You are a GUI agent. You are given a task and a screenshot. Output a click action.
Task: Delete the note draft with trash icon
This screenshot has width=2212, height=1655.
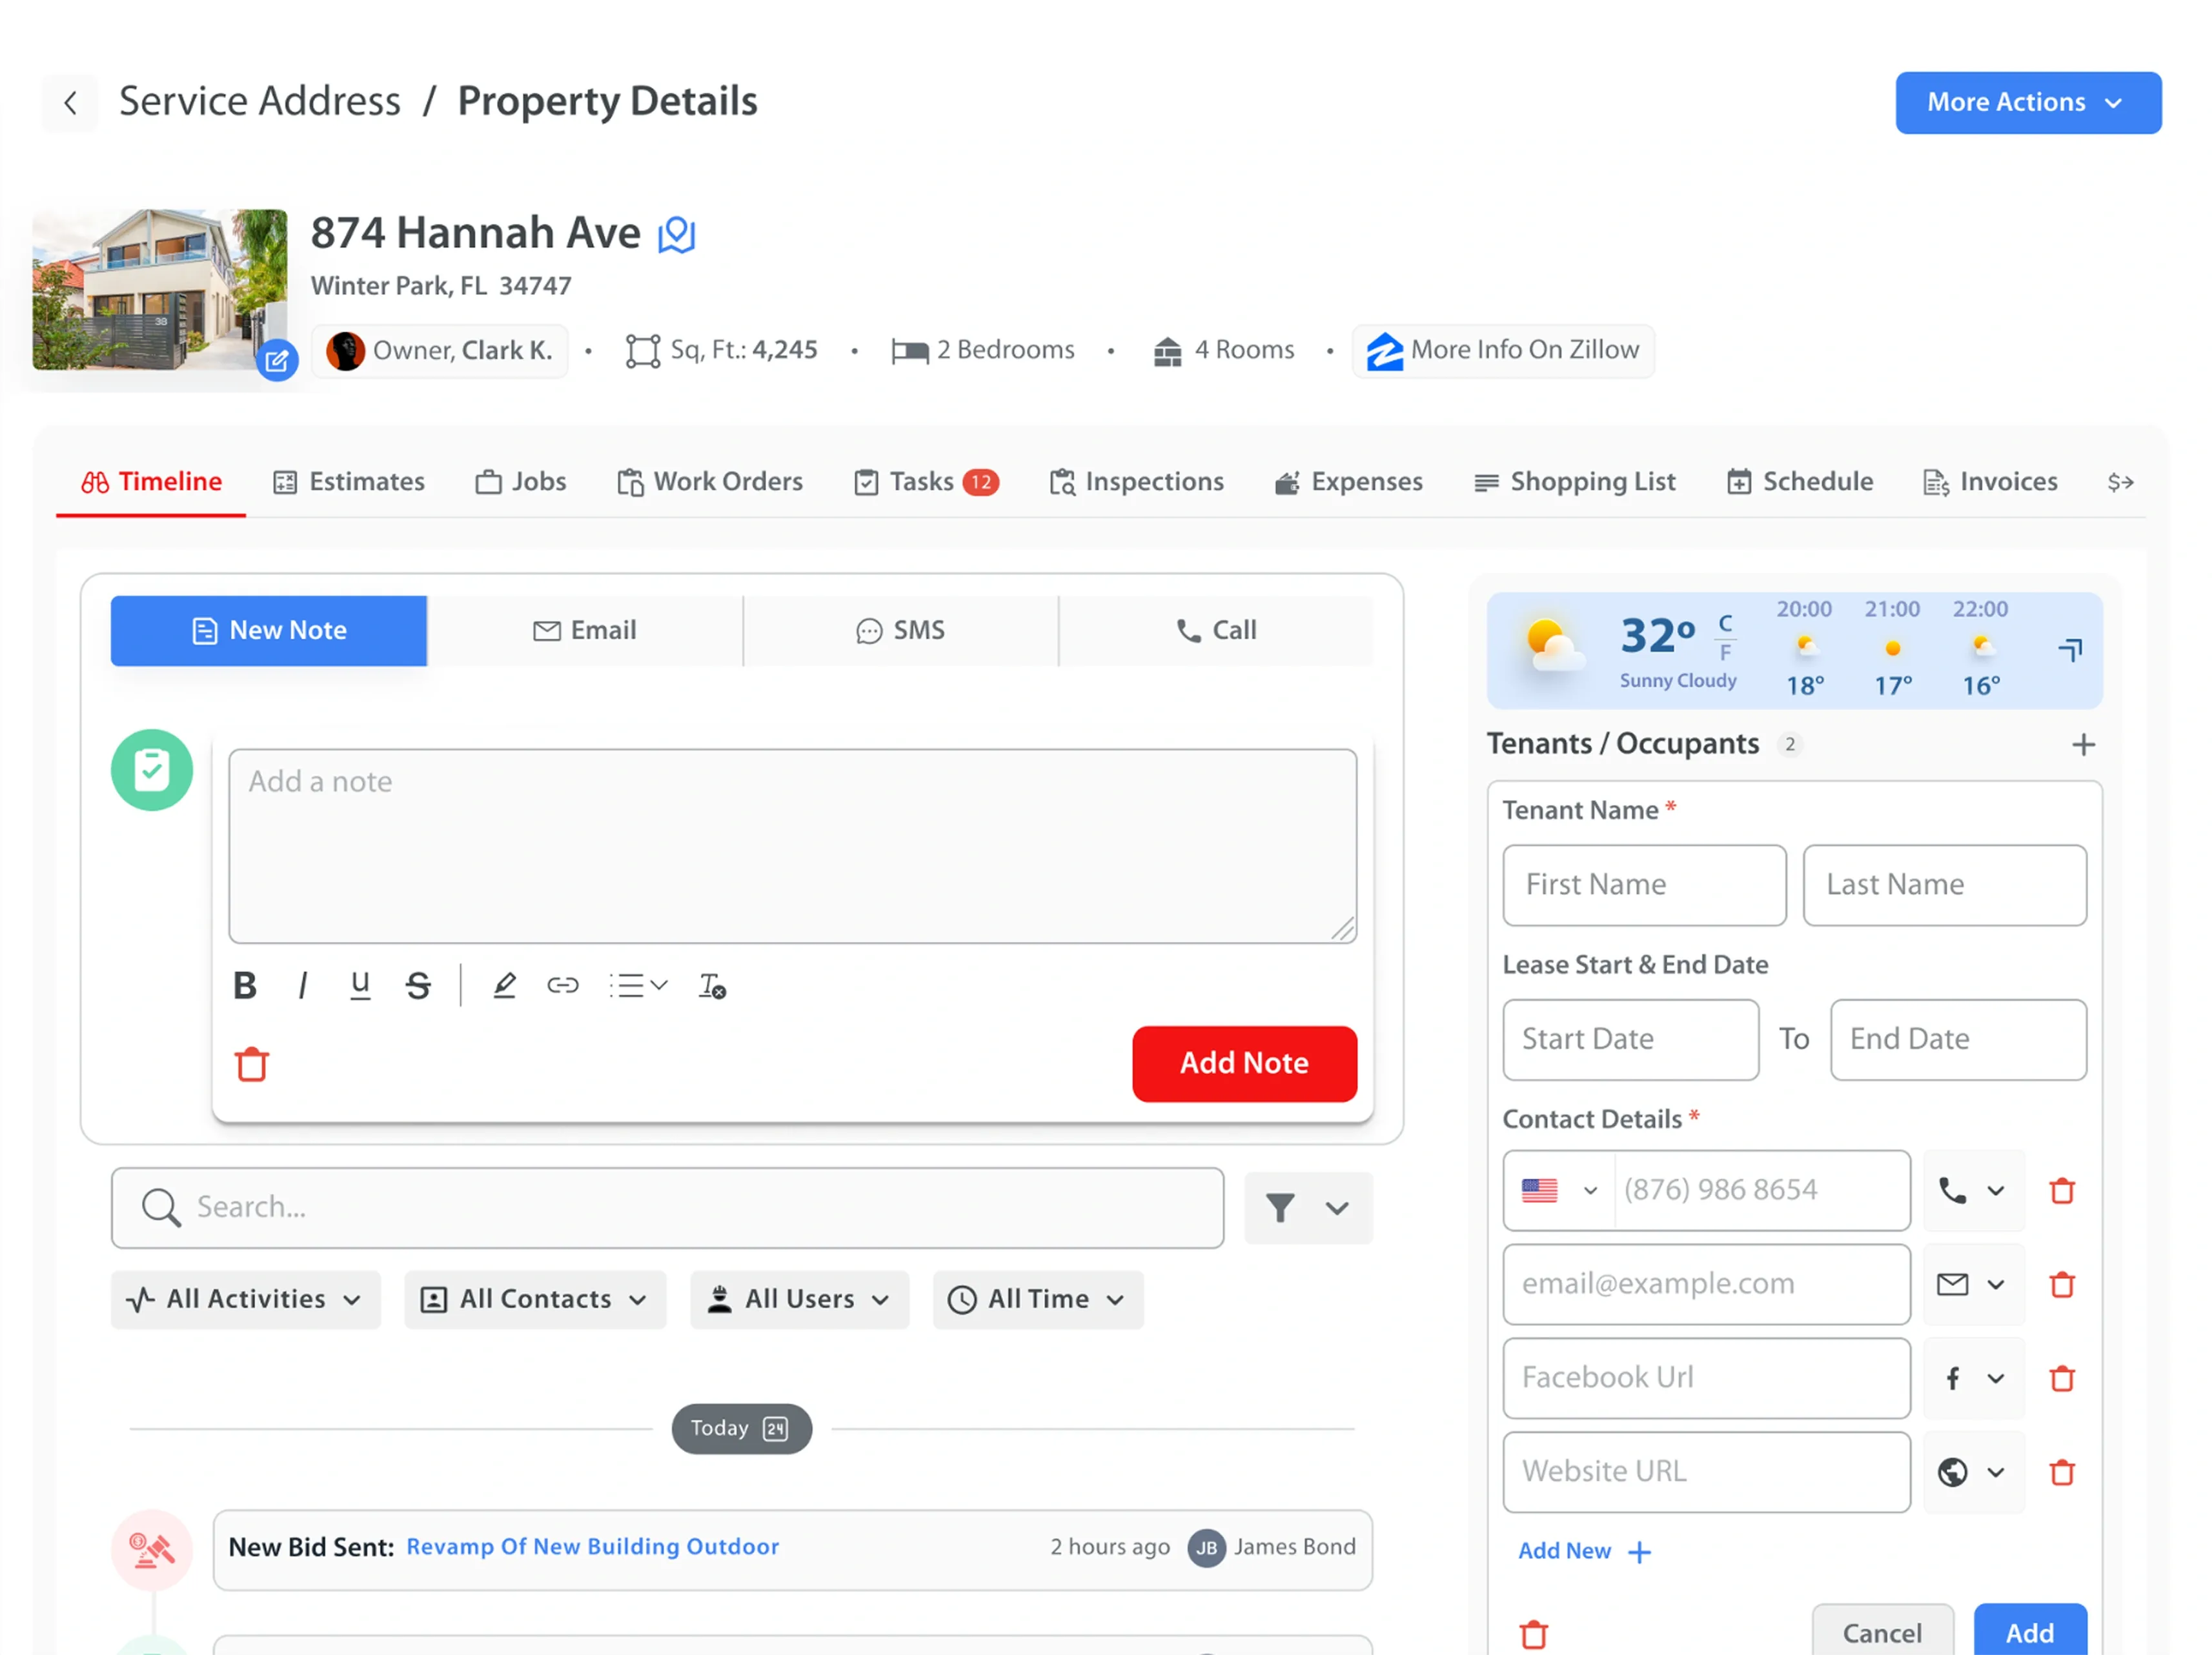tap(252, 1065)
